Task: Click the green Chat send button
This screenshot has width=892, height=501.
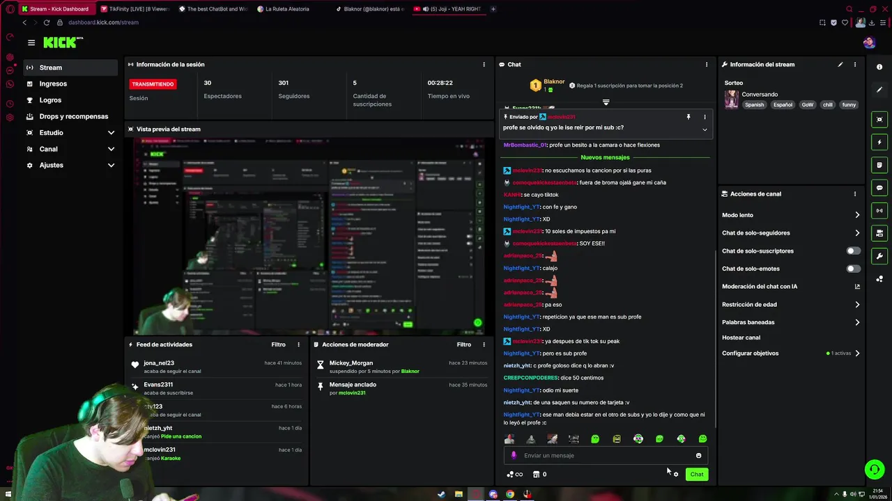Action: [697, 475]
